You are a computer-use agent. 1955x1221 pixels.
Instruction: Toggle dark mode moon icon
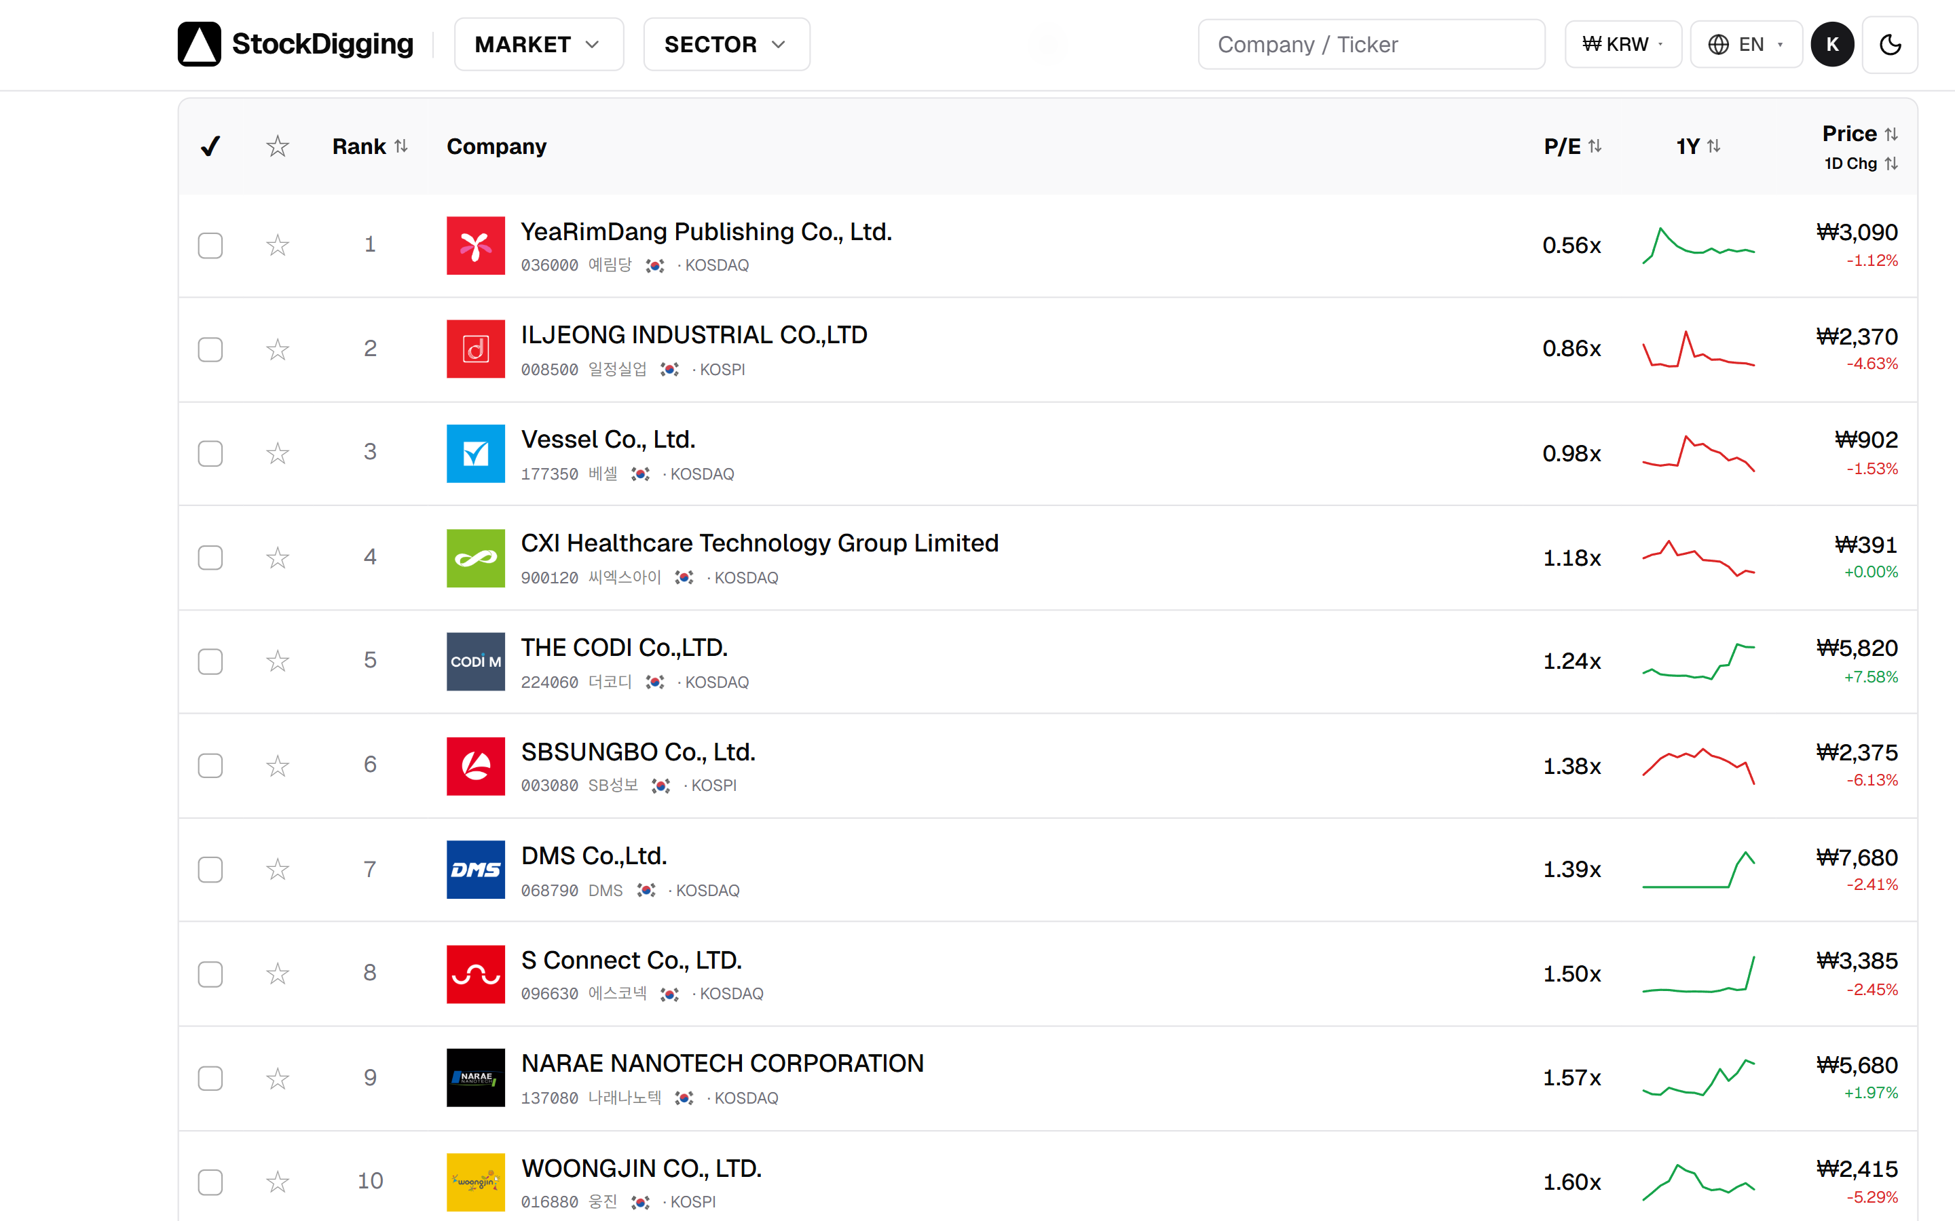click(x=1890, y=44)
